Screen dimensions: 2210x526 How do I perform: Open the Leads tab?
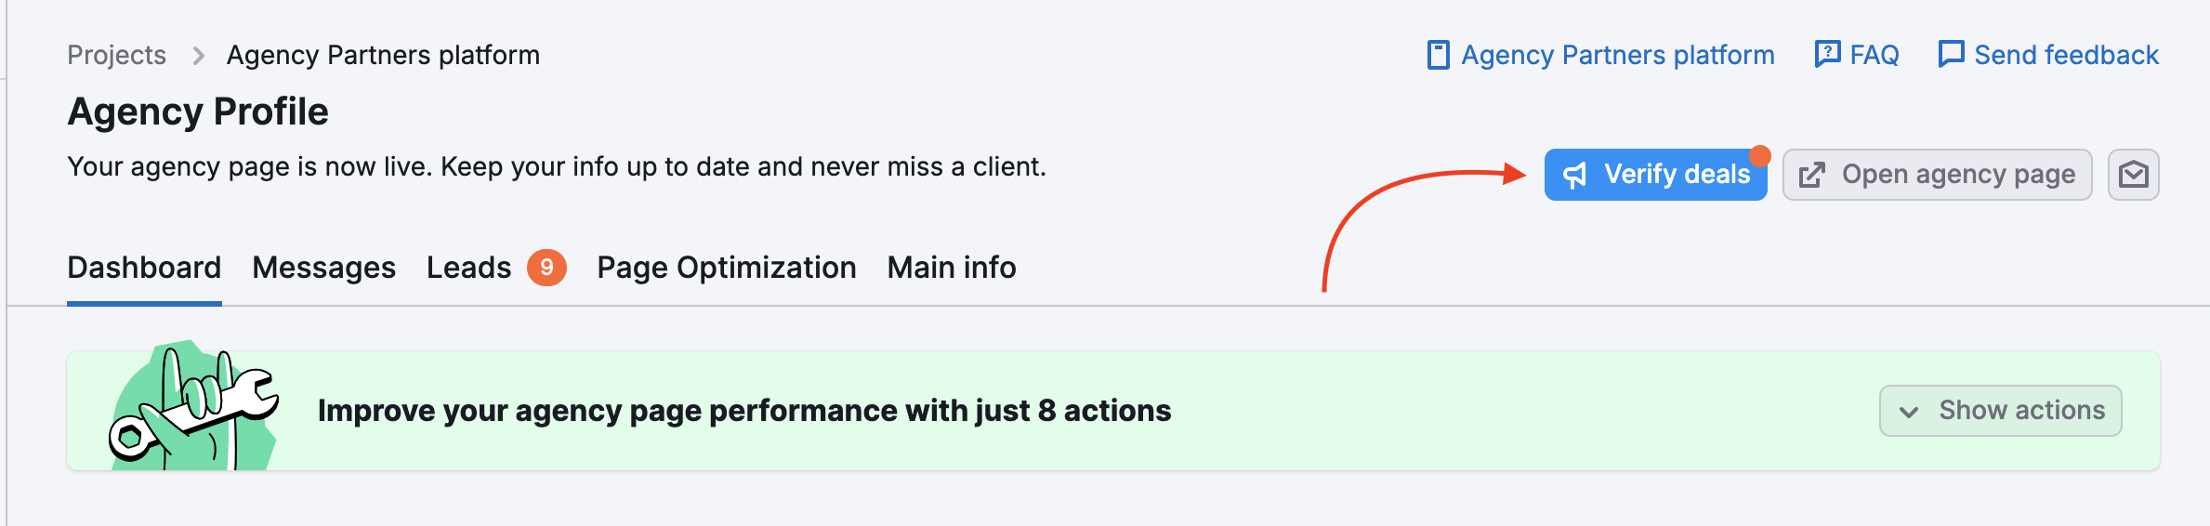pyautogui.click(x=468, y=268)
